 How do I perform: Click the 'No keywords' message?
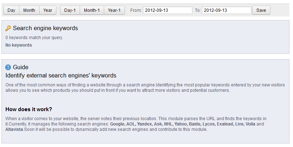coord(19,45)
